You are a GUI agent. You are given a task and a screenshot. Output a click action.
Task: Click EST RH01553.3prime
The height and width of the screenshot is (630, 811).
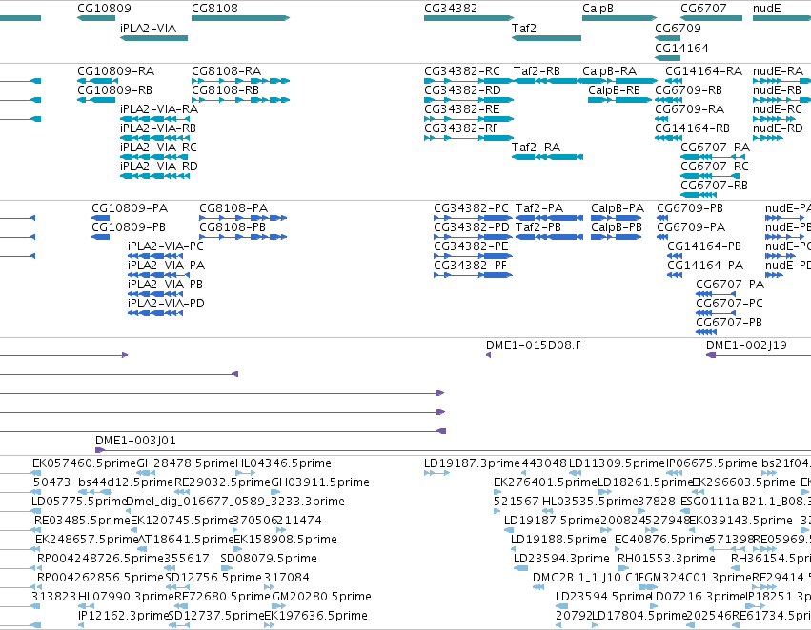coord(666,559)
